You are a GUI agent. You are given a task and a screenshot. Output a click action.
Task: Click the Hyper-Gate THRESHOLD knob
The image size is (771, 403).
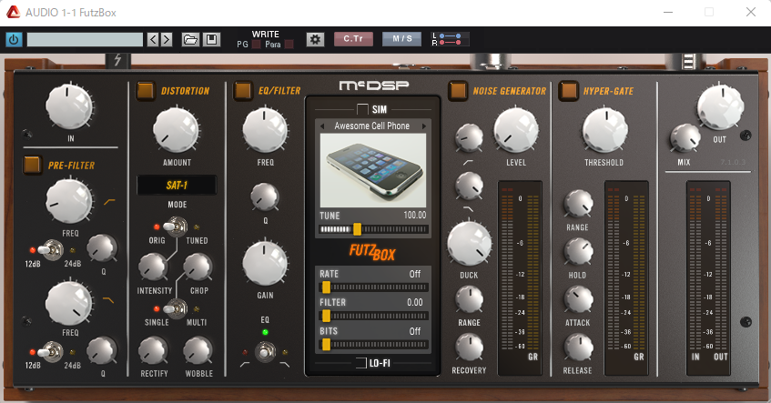(605, 130)
